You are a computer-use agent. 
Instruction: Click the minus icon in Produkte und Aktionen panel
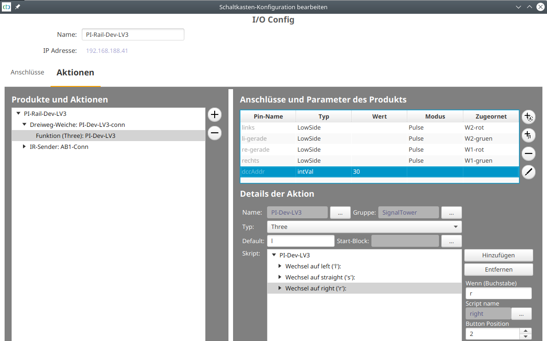pos(214,133)
